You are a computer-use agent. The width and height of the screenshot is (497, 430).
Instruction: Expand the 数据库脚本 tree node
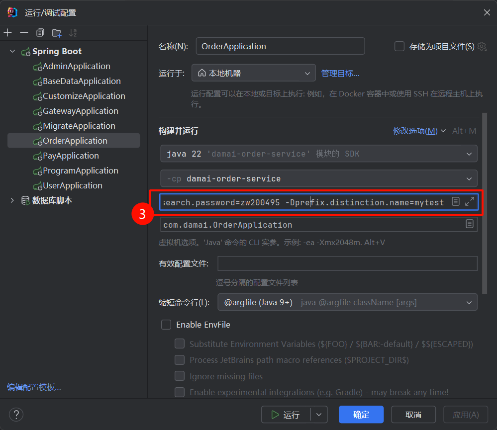click(12, 200)
